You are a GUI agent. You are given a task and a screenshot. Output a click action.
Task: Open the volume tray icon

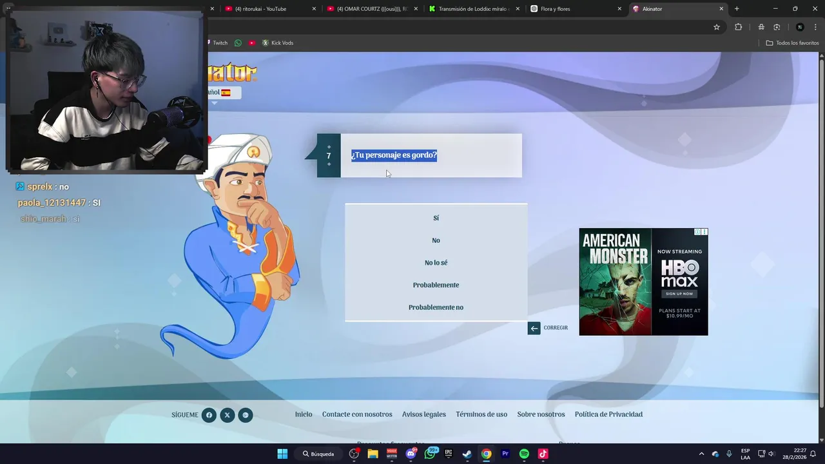[x=772, y=454]
